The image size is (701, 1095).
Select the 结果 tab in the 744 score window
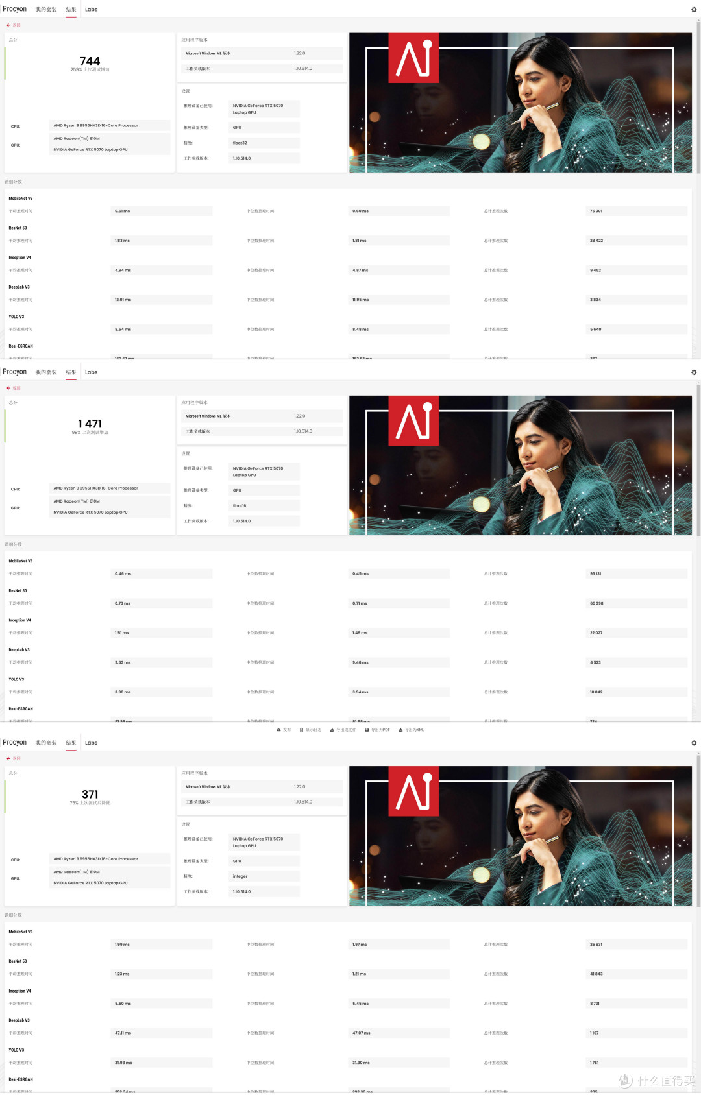71,10
